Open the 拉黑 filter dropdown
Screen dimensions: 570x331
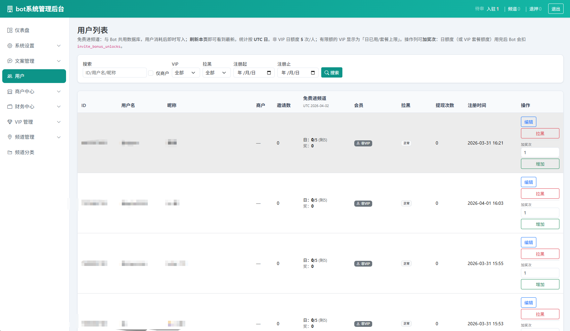pos(216,73)
